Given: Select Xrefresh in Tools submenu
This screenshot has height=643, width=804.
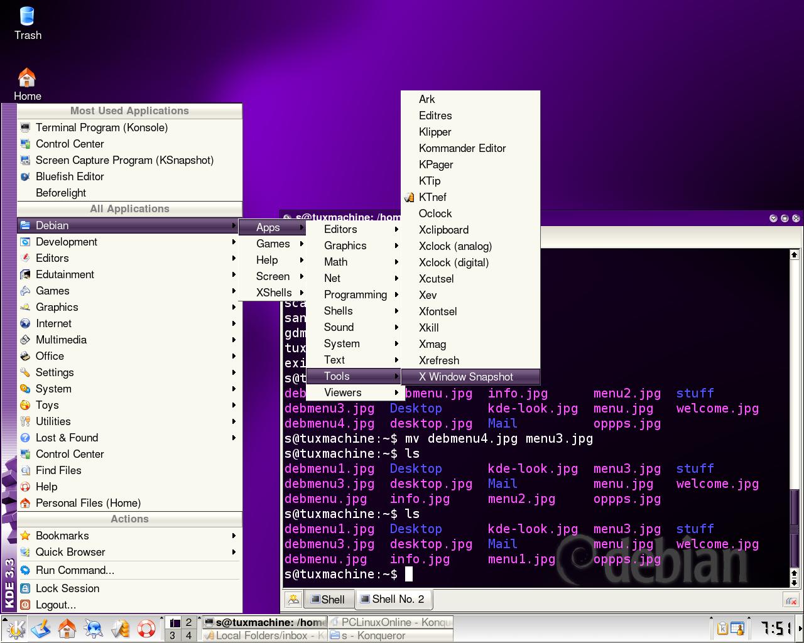Looking at the screenshot, I should (470, 360).
